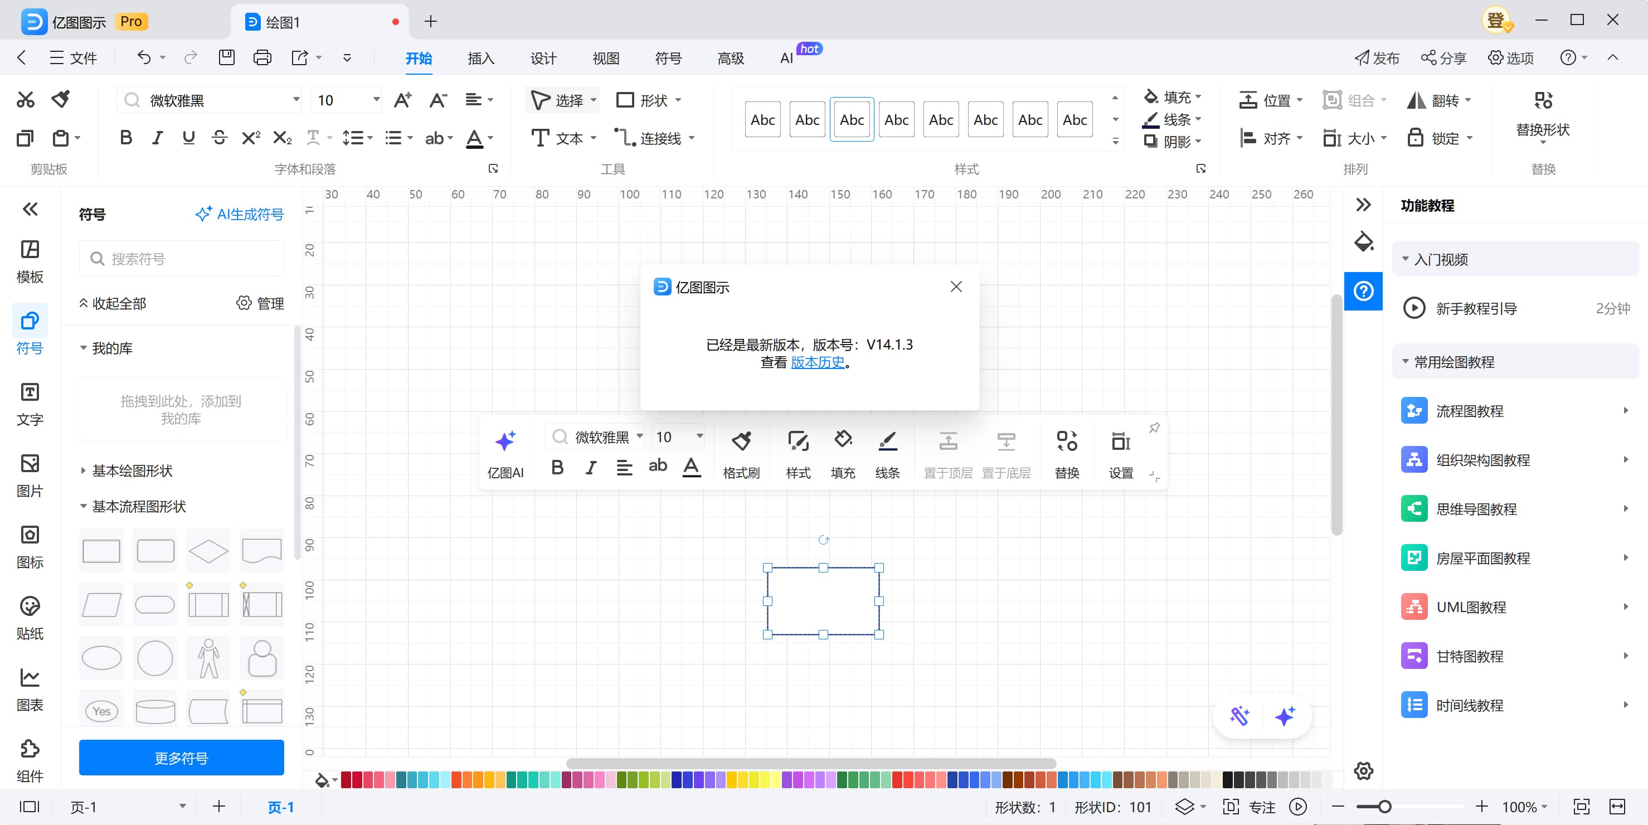Screen dimensions: 1648x825
Task: Click 置于顶层 in the floating toolbar
Action: click(x=947, y=452)
